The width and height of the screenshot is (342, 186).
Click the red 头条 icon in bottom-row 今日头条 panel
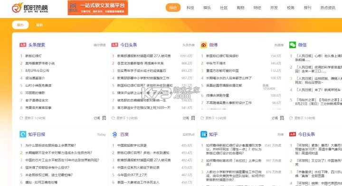click(293, 134)
